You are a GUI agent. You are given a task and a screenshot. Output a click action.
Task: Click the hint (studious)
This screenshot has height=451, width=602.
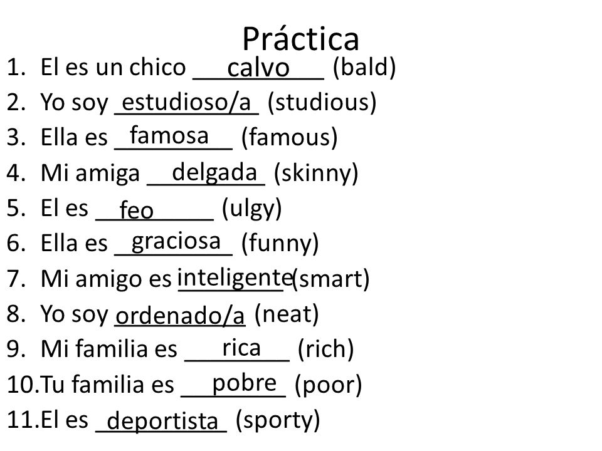322,103
